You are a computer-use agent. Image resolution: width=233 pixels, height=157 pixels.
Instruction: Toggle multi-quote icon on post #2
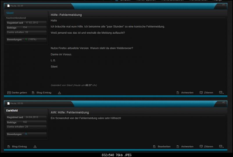[x=221, y=147]
